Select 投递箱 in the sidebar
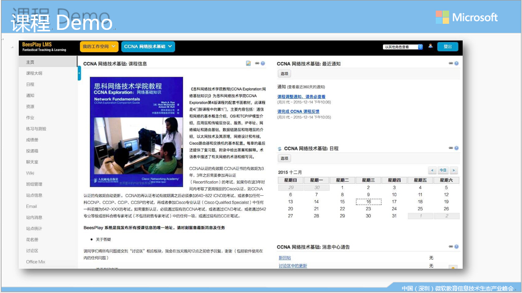522x293 pixels. [x=32, y=151]
